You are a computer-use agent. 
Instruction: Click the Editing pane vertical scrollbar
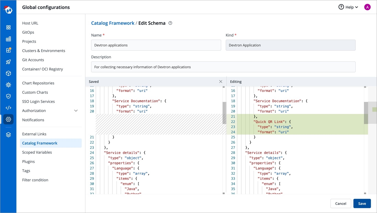(x=366, y=113)
